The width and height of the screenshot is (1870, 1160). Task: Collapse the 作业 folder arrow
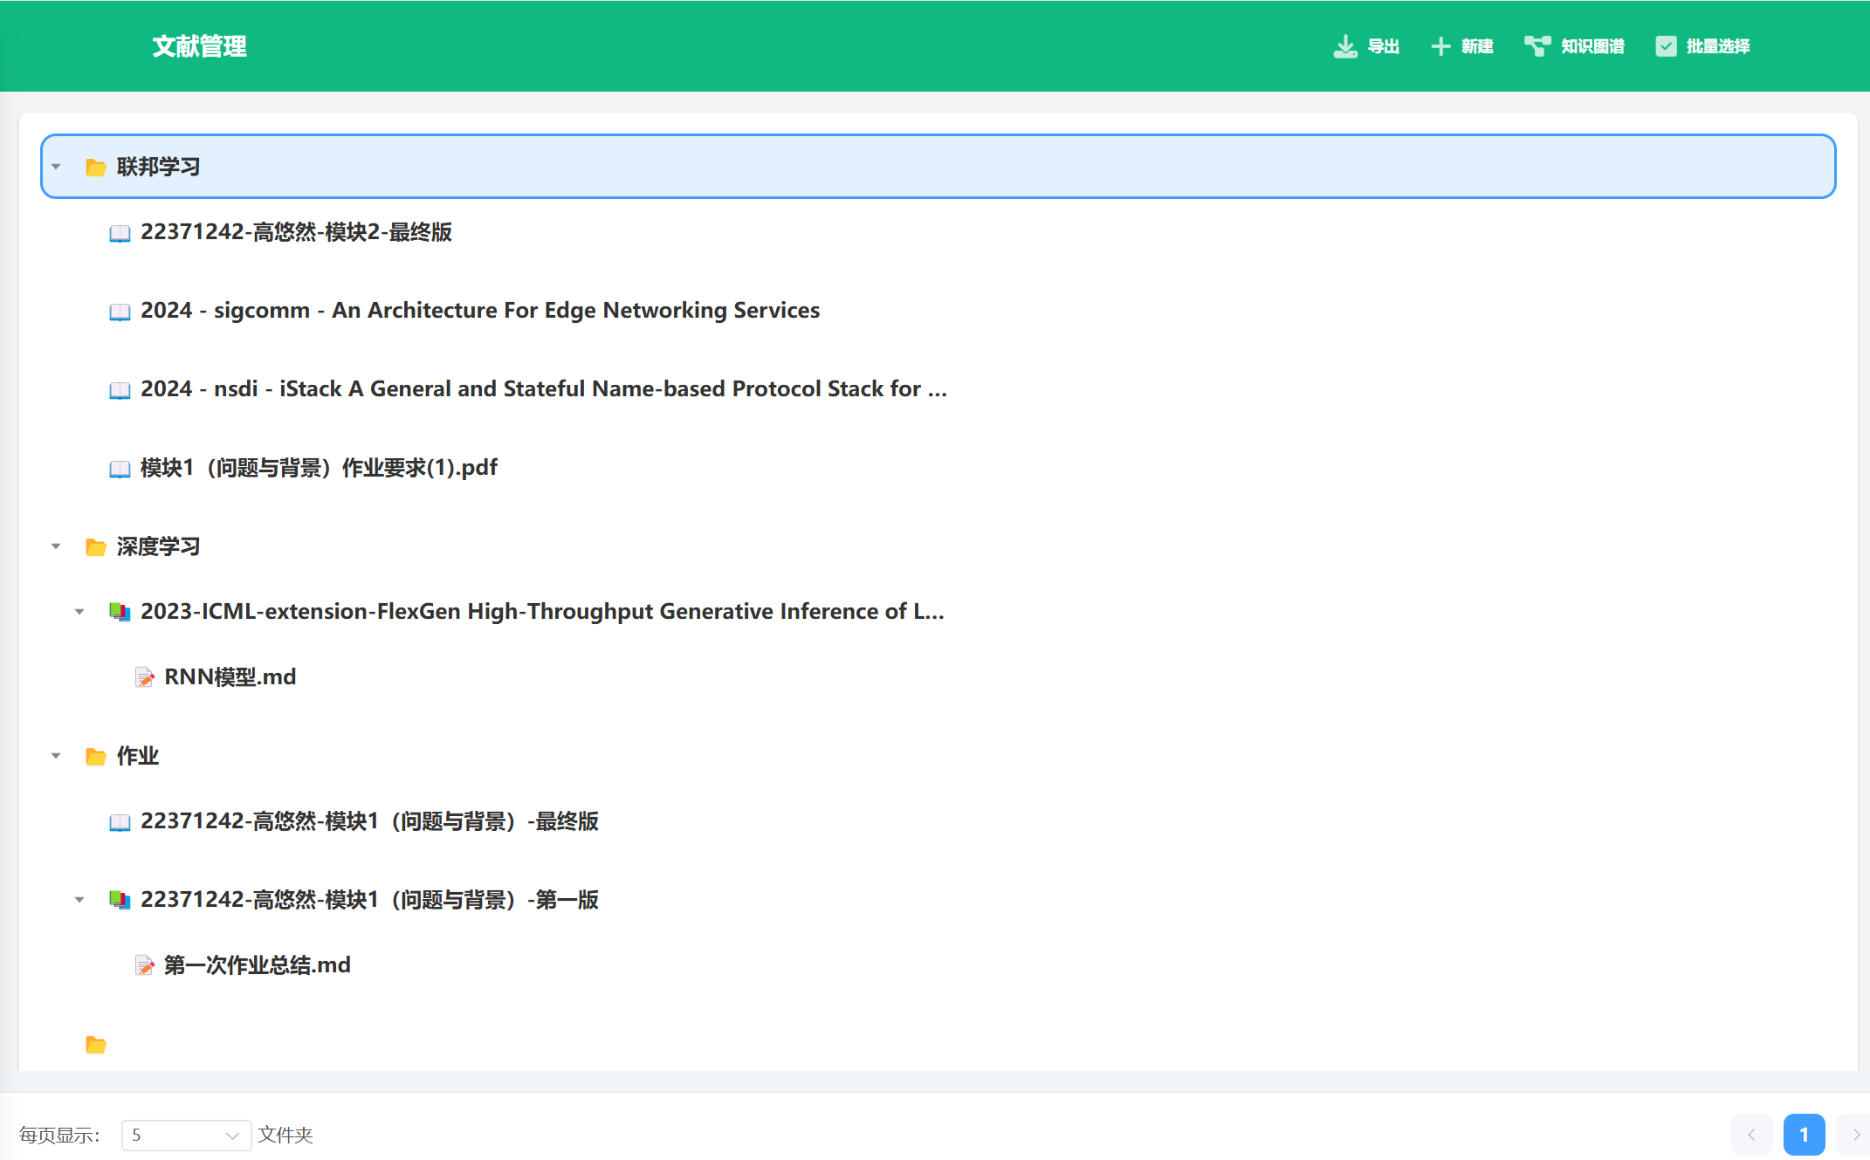point(56,756)
